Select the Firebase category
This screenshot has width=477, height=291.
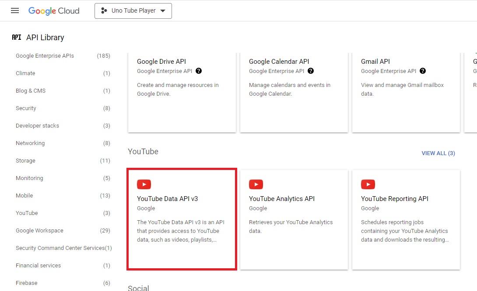[x=27, y=283]
